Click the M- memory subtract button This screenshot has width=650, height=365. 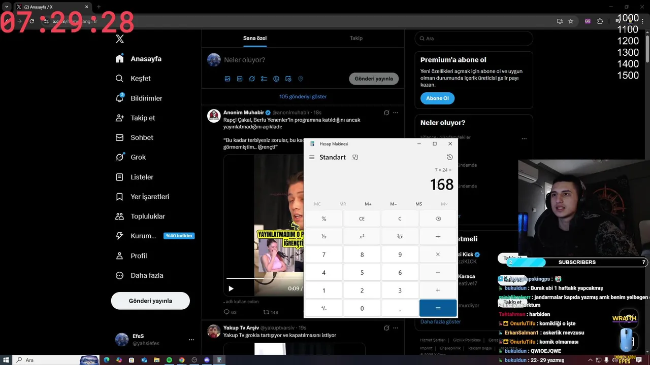pos(394,204)
